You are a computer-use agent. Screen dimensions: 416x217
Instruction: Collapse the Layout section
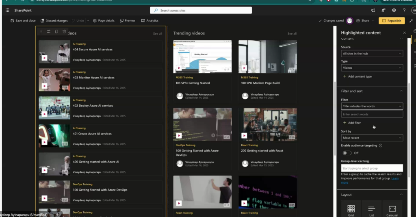pyautogui.click(x=401, y=195)
